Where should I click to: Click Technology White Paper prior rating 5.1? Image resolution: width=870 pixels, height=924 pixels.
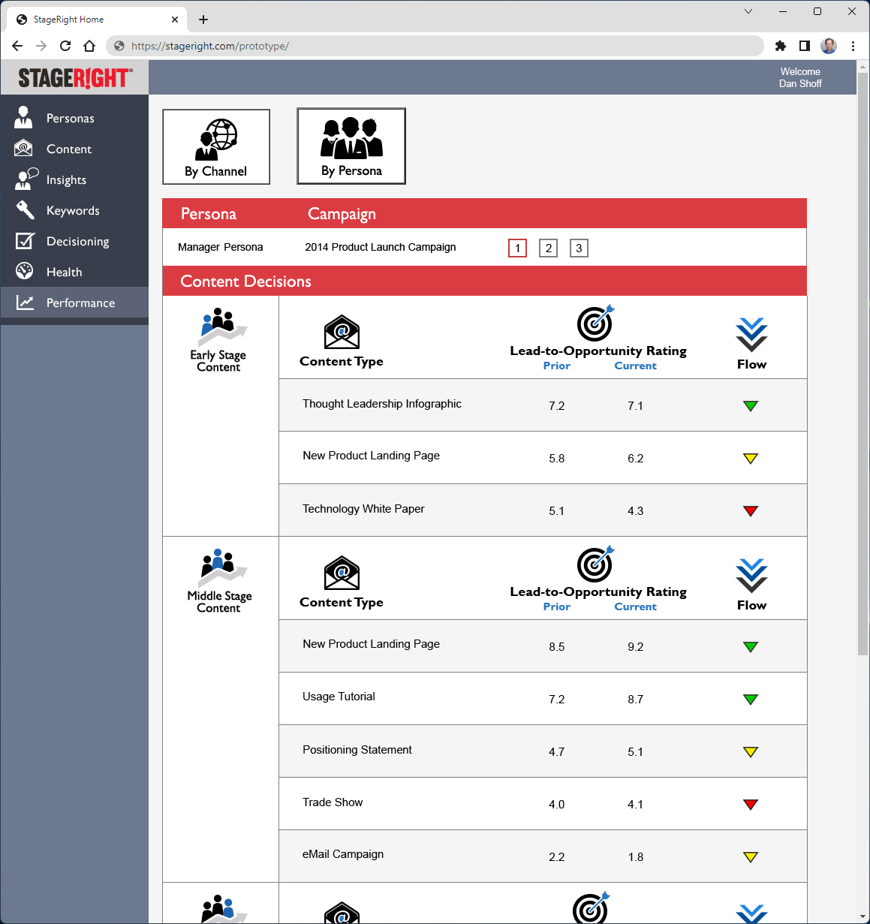[556, 511]
